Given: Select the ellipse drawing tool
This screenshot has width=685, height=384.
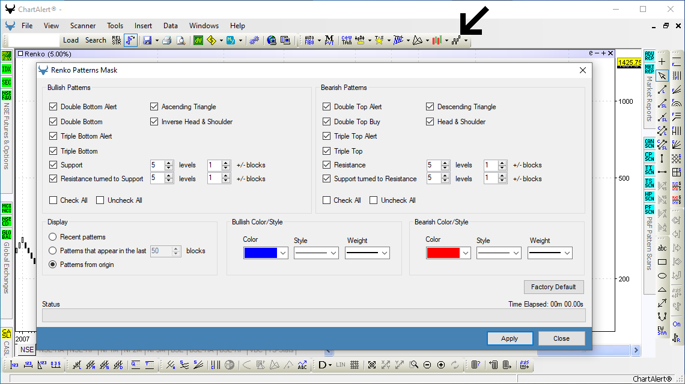Looking at the screenshot, I should (662, 276).
